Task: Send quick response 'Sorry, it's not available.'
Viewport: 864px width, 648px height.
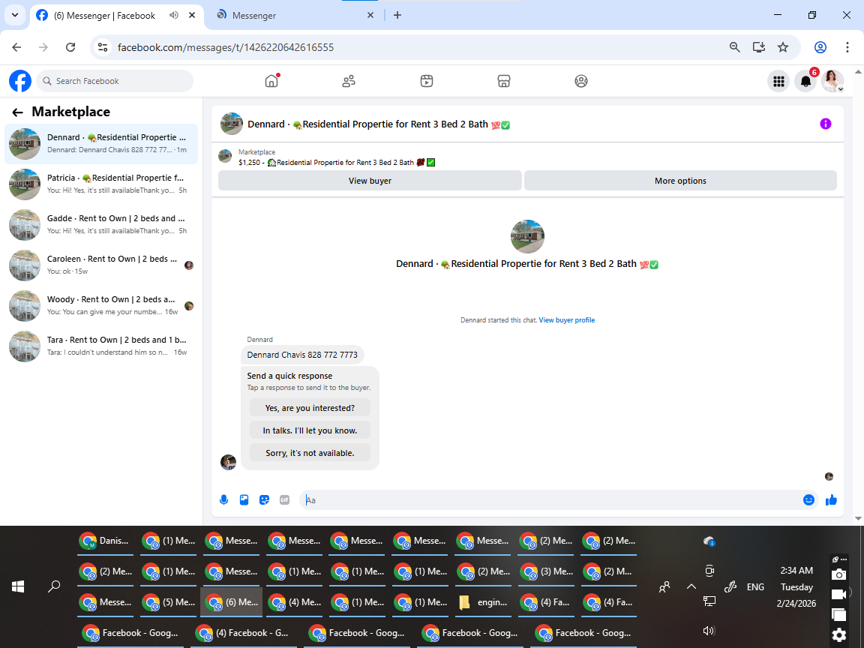Action: (x=310, y=453)
